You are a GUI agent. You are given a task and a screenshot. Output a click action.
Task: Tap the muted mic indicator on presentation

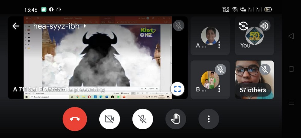coord(179,25)
